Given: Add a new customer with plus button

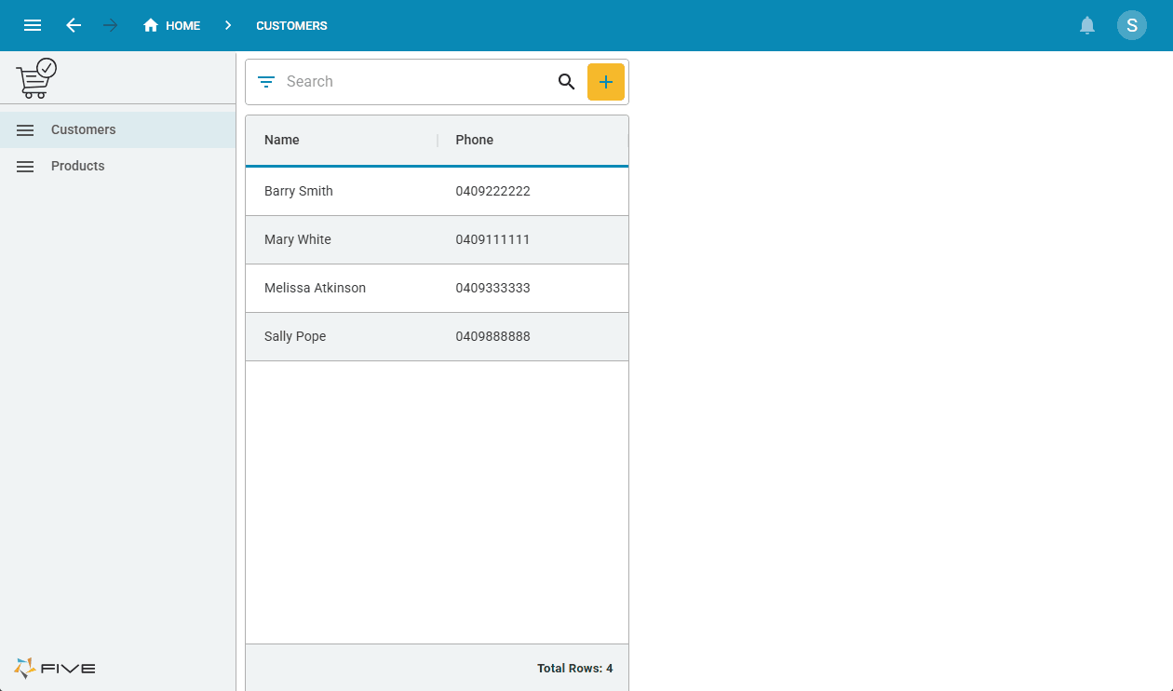Looking at the screenshot, I should (605, 82).
